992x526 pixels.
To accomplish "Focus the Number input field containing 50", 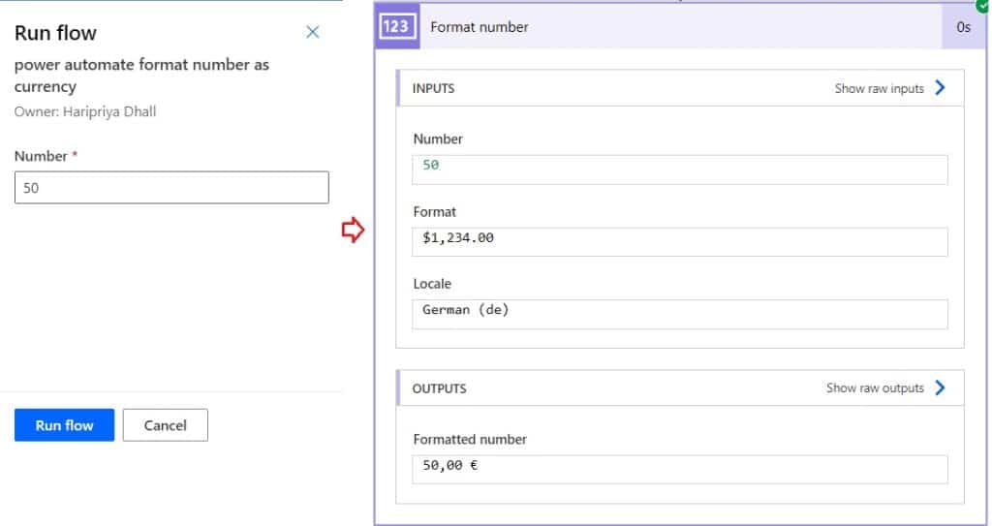I will [171, 187].
